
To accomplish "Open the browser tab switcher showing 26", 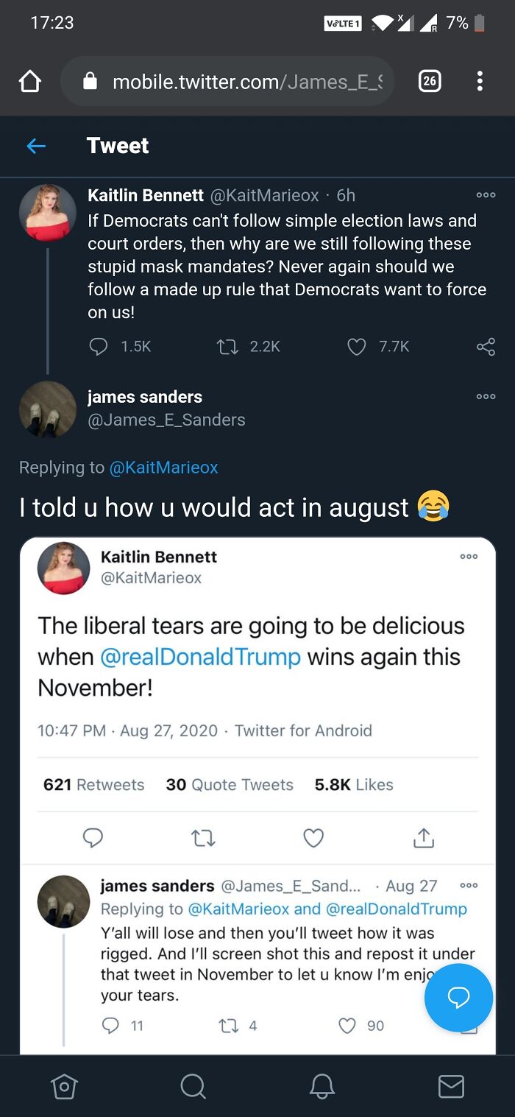I will (430, 81).
